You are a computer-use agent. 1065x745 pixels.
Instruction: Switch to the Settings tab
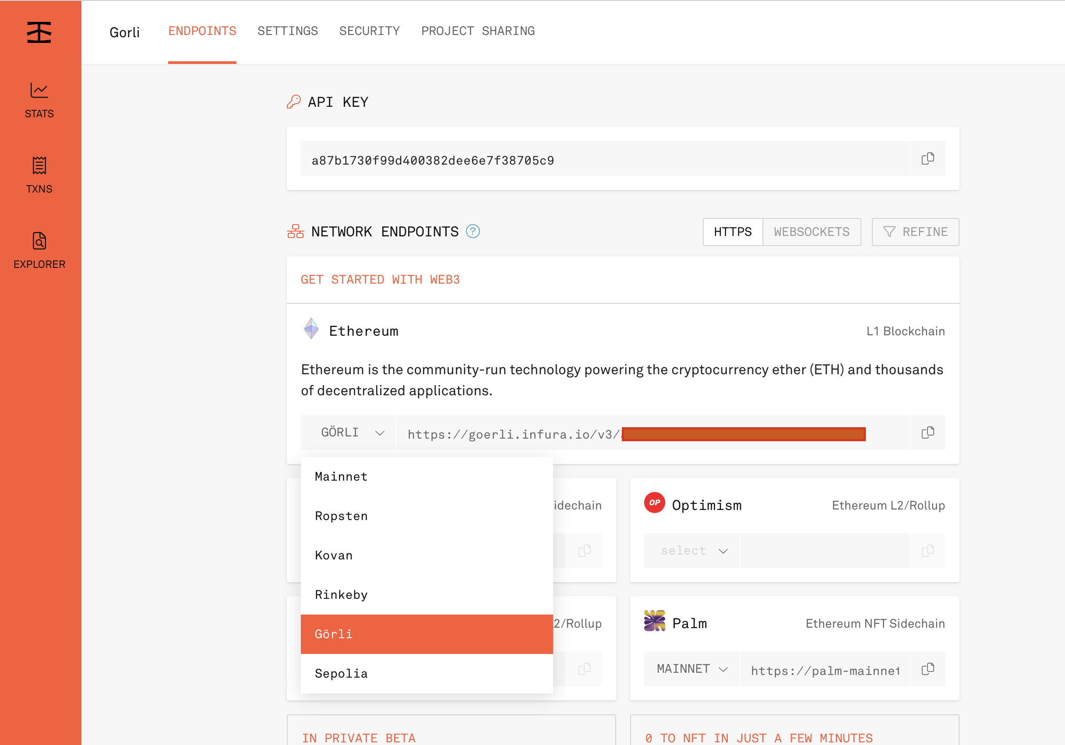point(288,31)
